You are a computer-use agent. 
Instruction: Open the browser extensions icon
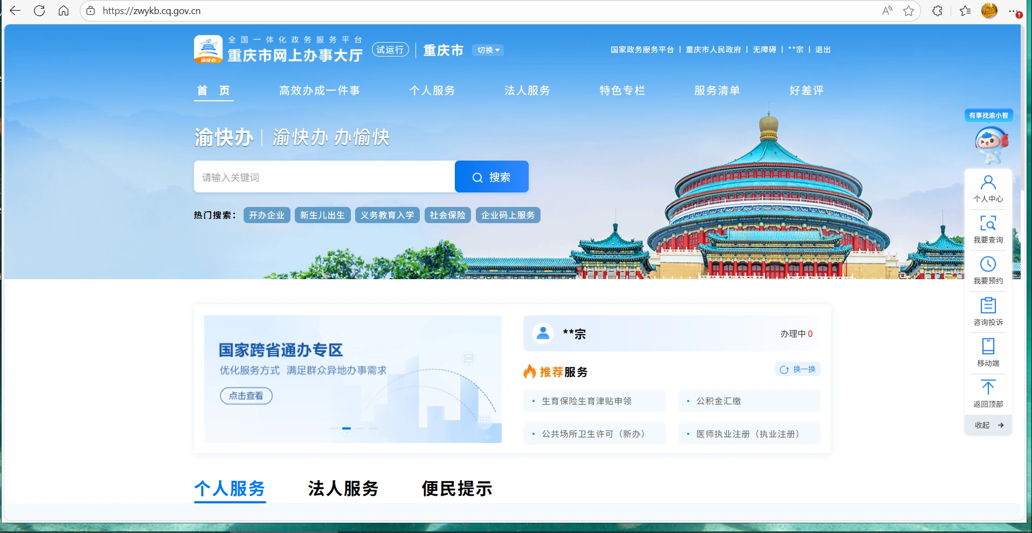point(937,11)
